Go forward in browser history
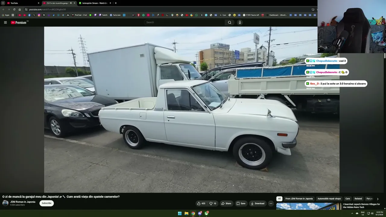386x217 pixels. (x=9, y=9)
